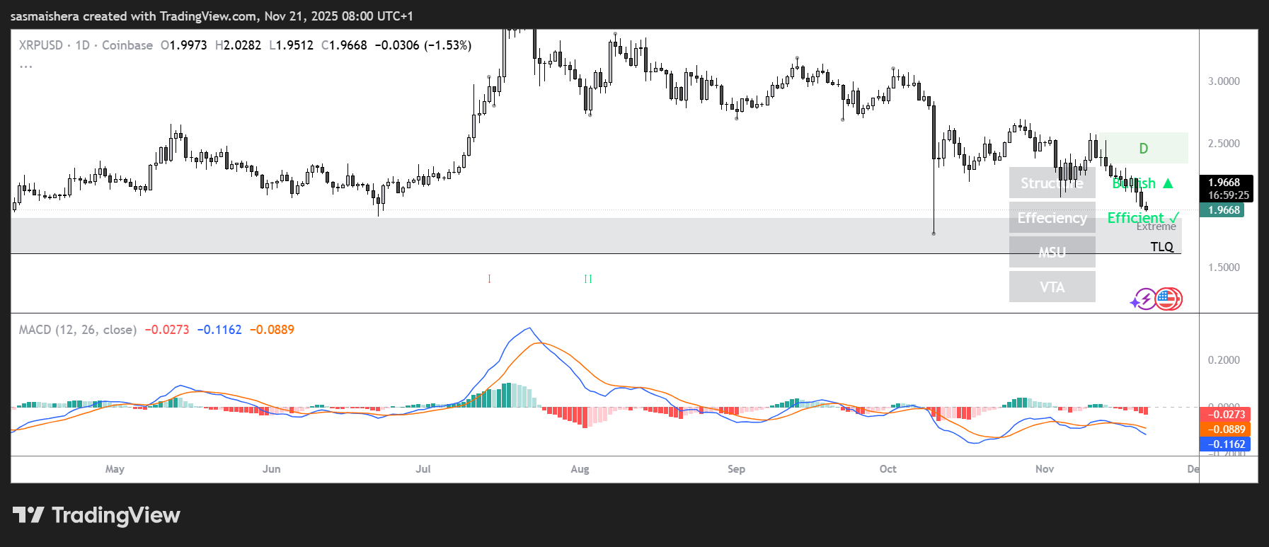The width and height of the screenshot is (1269, 547).
Task: Click the 3.0000 price axis level
Action: coord(1224,81)
